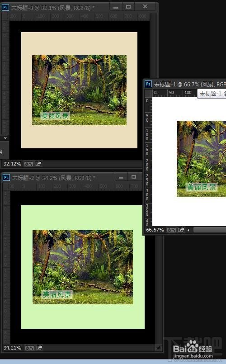This screenshot has width=226, height=364.
Task: Click the 34.21% zoom field in 未标题-2
Action: (x=12, y=348)
